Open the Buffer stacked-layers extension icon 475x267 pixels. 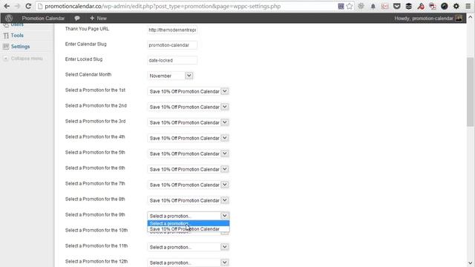[408, 6]
